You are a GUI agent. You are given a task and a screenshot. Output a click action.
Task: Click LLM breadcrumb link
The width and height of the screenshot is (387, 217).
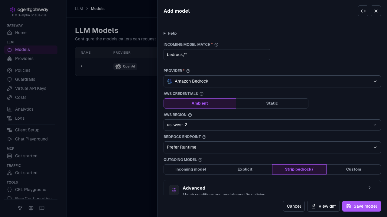click(79, 9)
